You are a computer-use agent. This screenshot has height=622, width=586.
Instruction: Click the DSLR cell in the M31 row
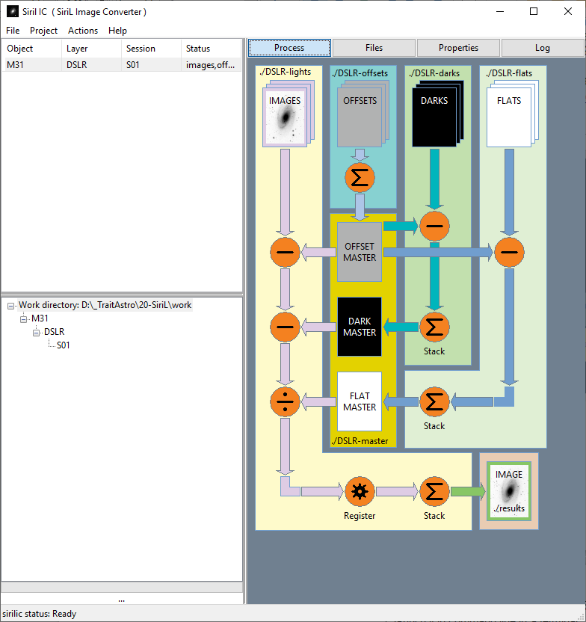pyautogui.click(x=92, y=64)
